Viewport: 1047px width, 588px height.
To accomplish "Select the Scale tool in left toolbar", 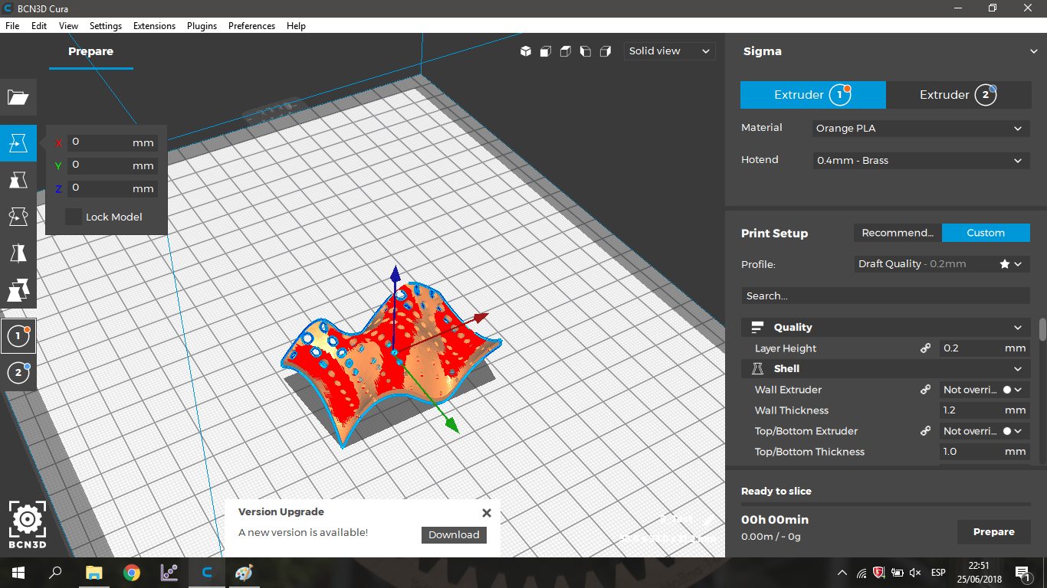I will [x=18, y=180].
